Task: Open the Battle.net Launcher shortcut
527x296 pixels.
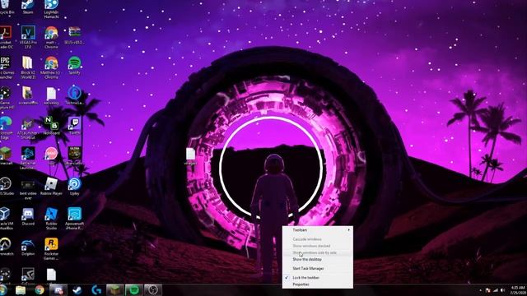Action: pyautogui.click(x=28, y=158)
